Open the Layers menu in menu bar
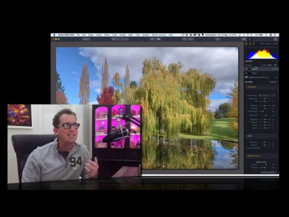289x217 pixels. click(x=99, y=35)
